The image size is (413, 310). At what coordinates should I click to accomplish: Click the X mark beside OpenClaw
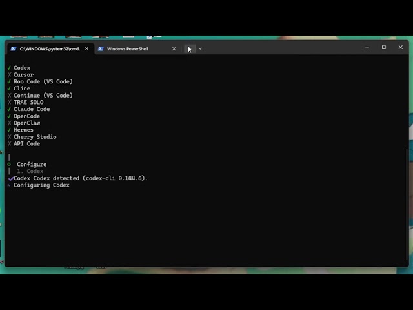tap(10, 123)
